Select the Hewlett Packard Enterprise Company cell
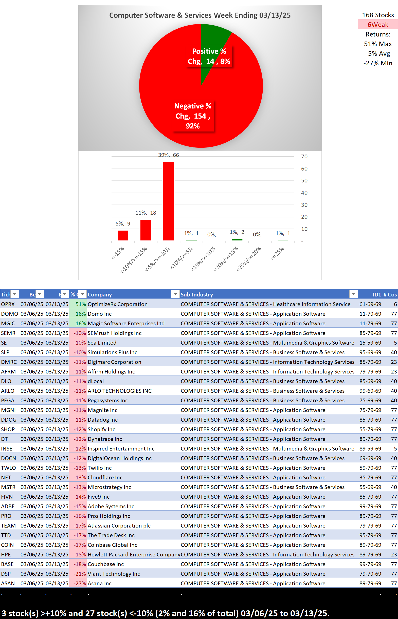Viewport: 398px width, 619px height. pos(133,554)
